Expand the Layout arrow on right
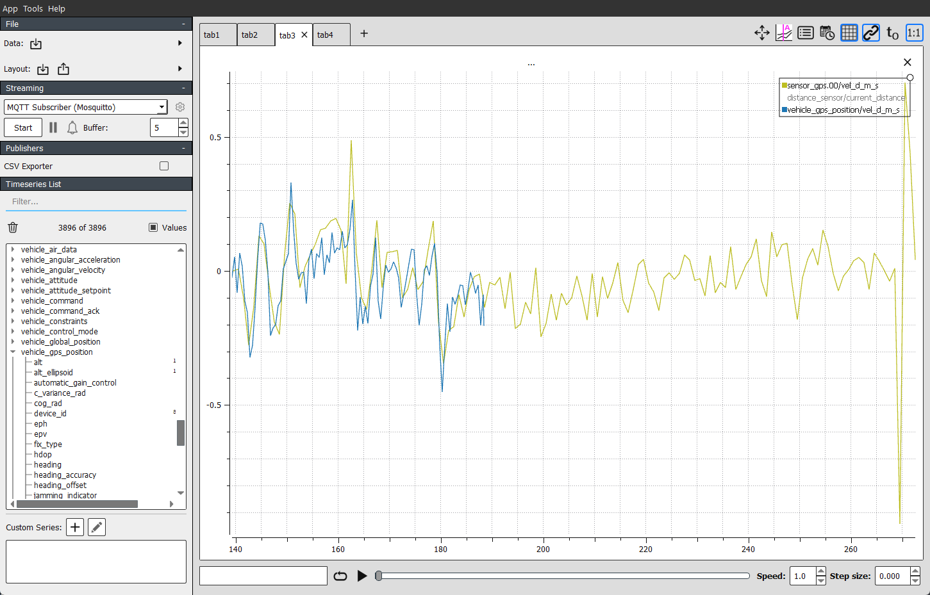This screenshot has height=595, width=930. click(x=180, y=69)
